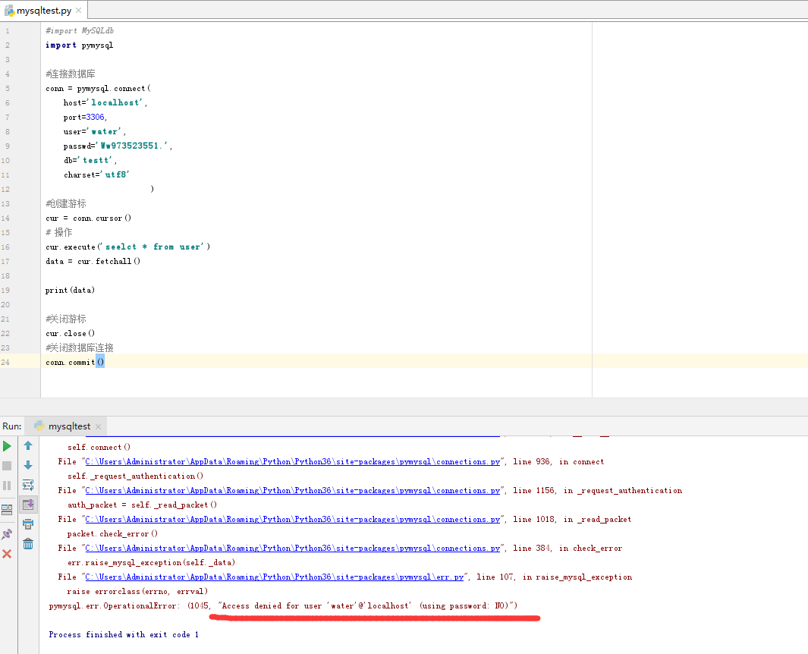Open connections.py link at line 384
This screenshot has height=654, width=808.
(x=293, y=549)
